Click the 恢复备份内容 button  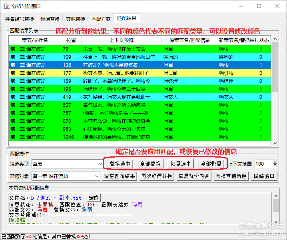click(194, 176)
